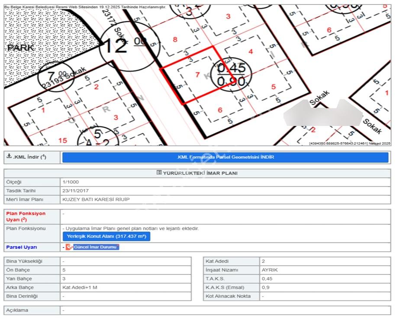396x319 pixels.
Task: Click the İmar Planı header map icon
Action: 159,173
